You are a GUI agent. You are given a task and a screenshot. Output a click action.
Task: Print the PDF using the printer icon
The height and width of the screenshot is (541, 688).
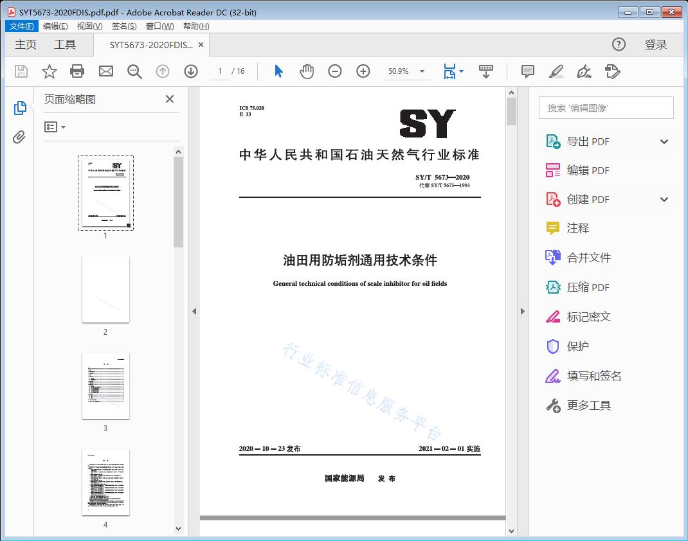point(77,71)
